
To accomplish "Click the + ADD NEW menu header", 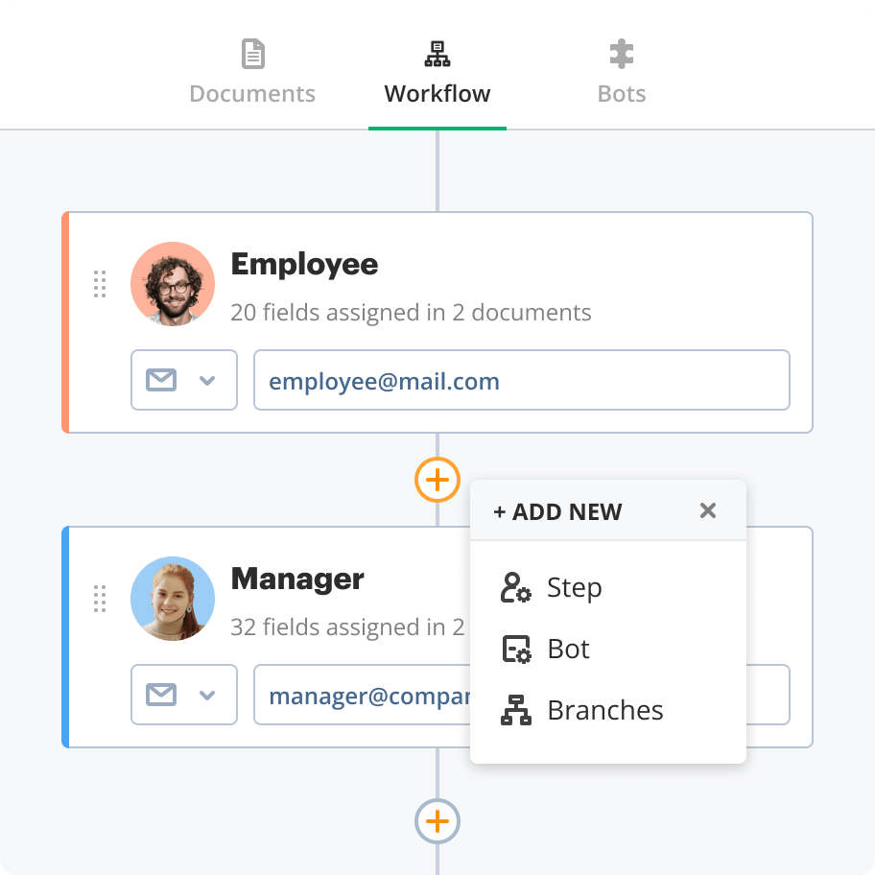I will (x=557, y=511).
